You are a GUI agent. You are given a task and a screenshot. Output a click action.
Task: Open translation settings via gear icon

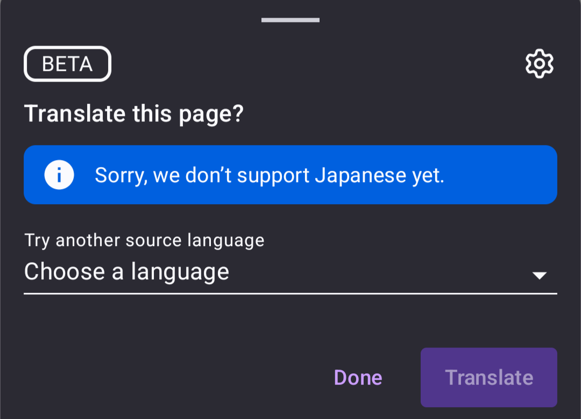pos(539,64)
